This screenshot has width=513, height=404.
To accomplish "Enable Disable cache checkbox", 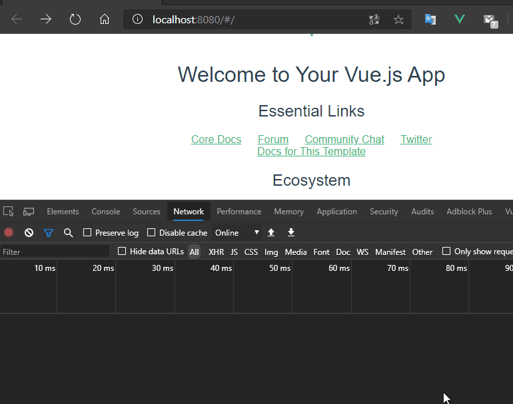I will click(151, 232).
